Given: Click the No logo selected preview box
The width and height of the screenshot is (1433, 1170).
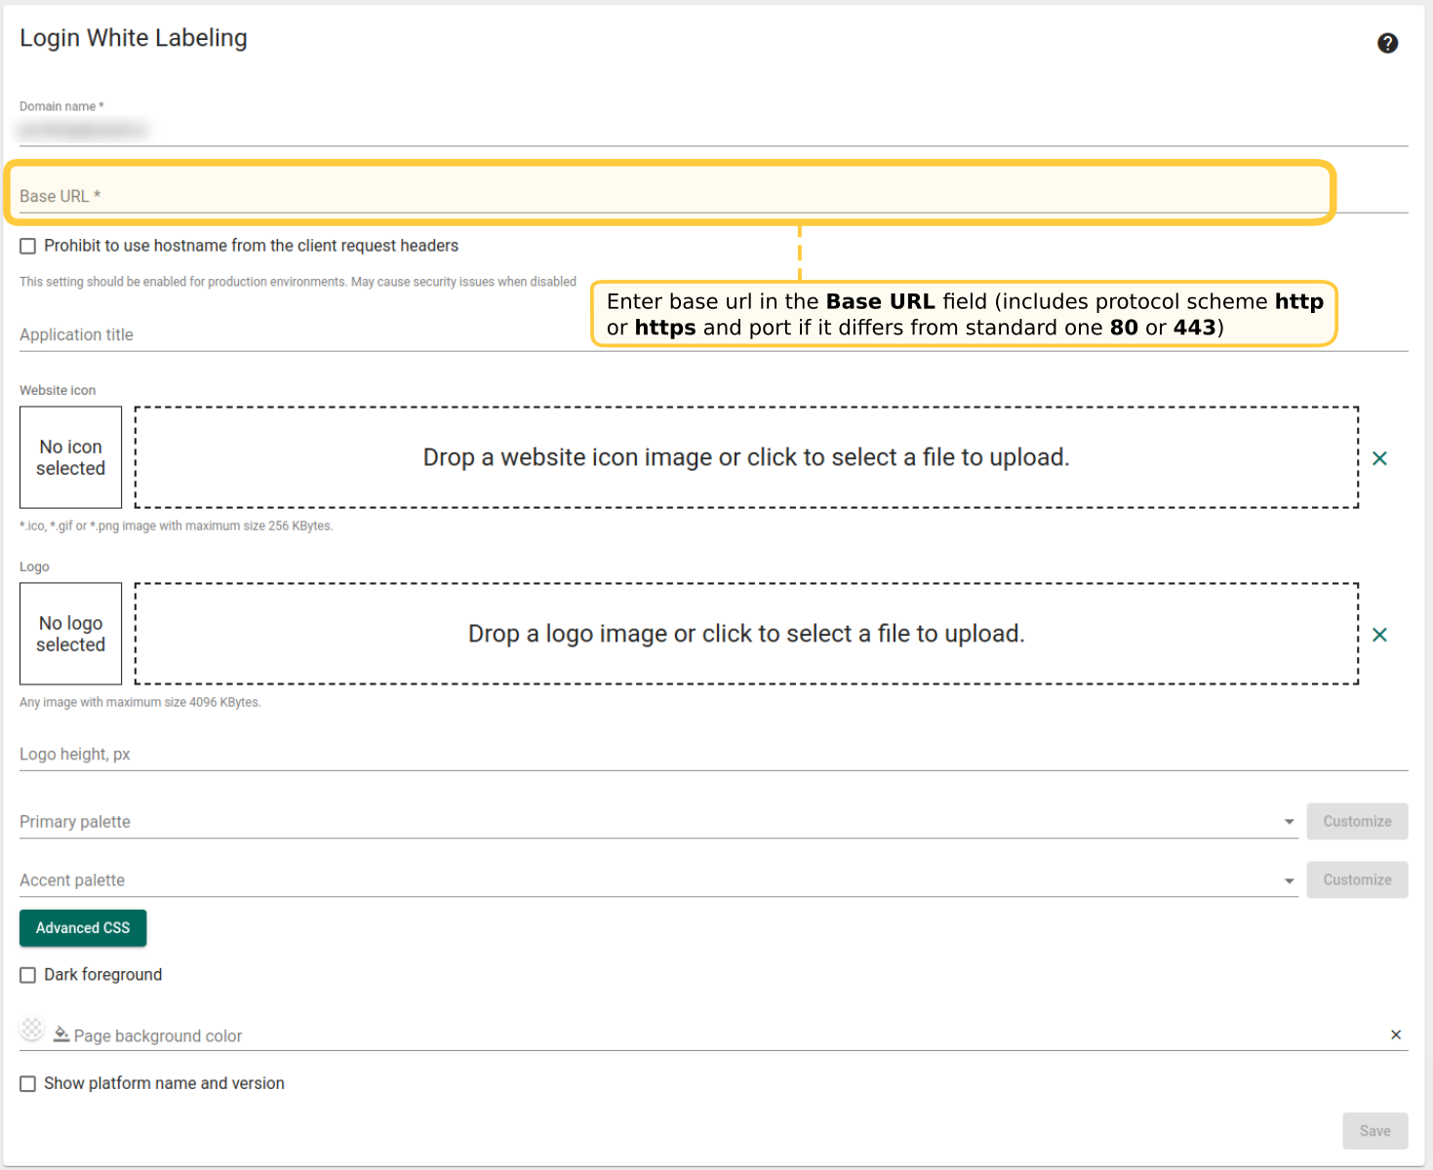Looking at the screenshot, I should 70,634.
